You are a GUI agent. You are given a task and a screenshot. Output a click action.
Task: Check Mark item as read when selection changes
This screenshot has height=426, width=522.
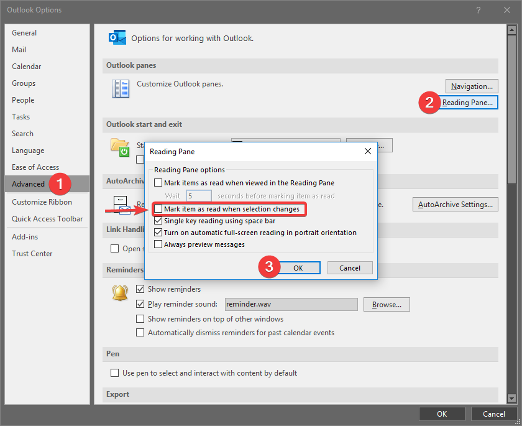[158, 209]
